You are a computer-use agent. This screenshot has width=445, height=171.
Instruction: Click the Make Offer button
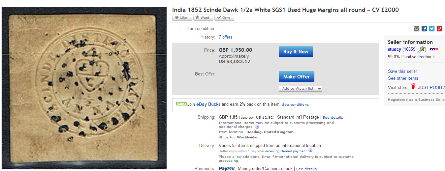tap(297, 76)
